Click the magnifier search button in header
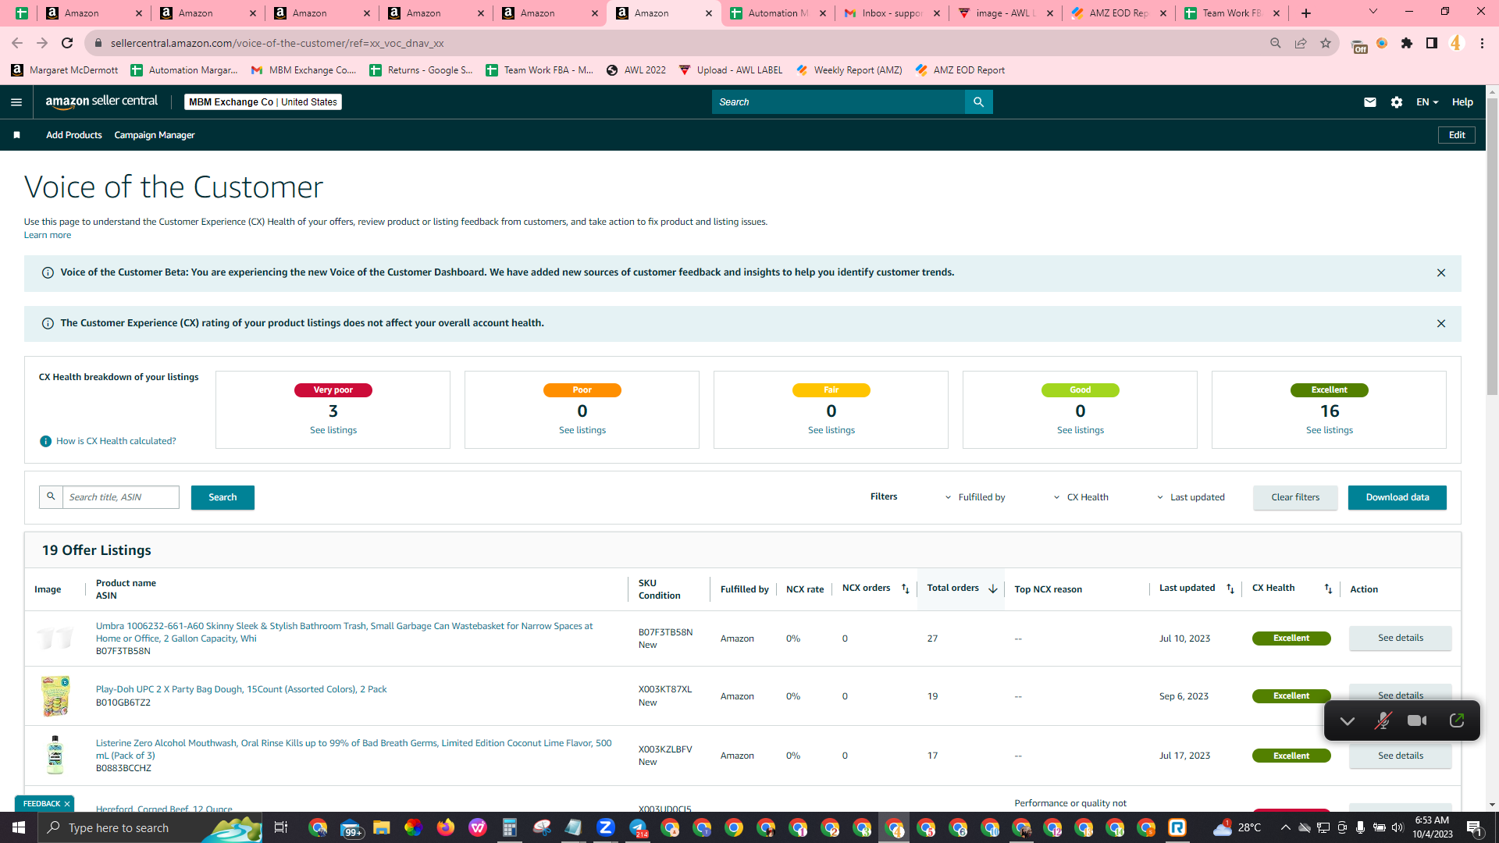The width and height of the screenshot is (1499, 843). [x=978, y=102]
